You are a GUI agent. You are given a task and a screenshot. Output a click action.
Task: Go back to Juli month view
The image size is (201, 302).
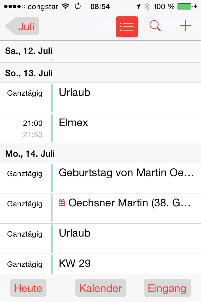pyautogui.click(x=23, y=26)
